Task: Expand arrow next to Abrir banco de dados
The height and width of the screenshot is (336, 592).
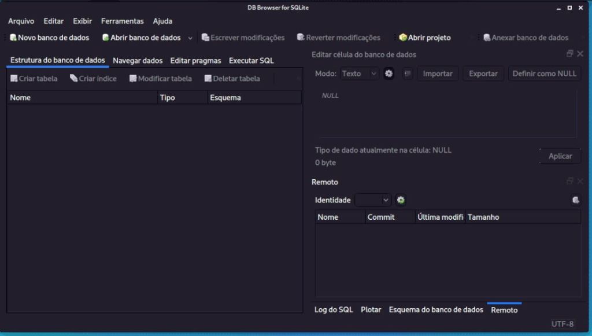Action: pyautogui.click(x=190, y=38)
